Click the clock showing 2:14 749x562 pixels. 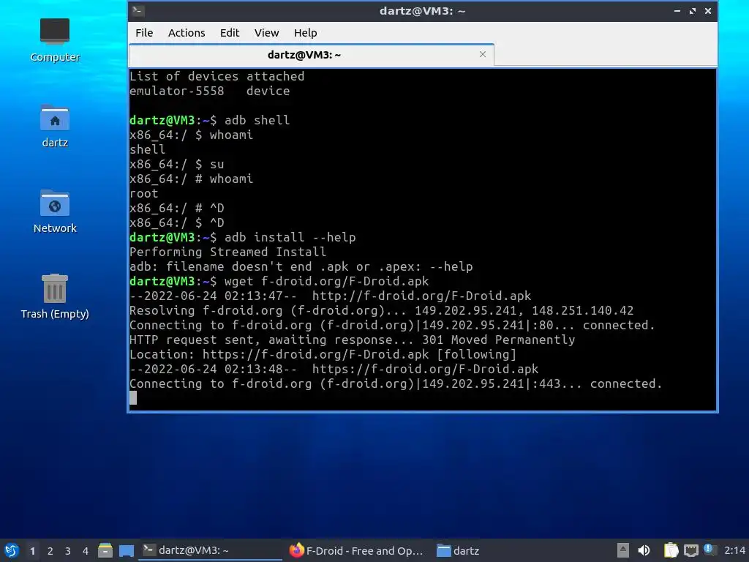click(734, 550)
